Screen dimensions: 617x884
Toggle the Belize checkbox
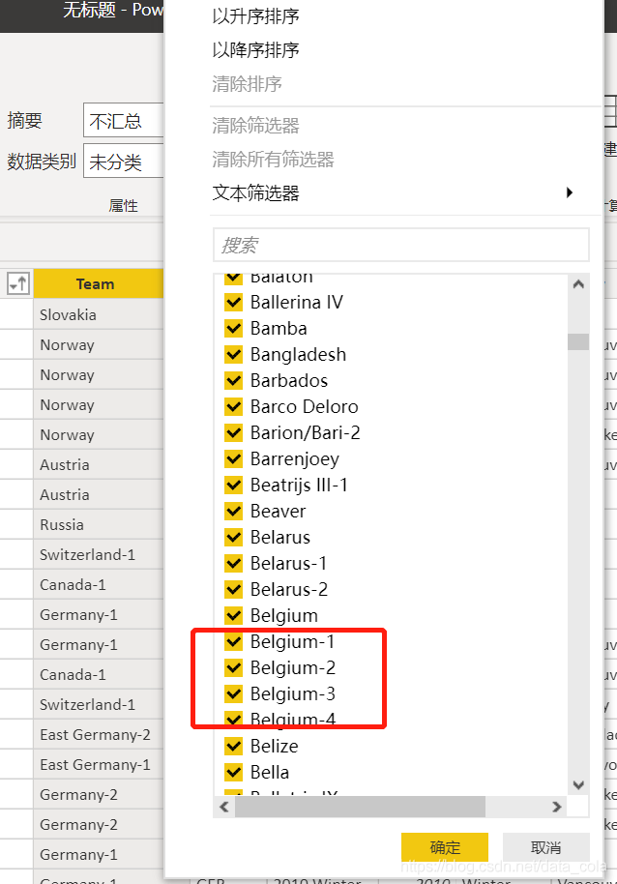pyautogui.click(x=233, y=747)
